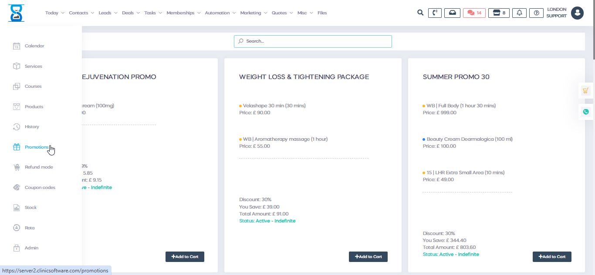Click inside the Search field
595x275 pixels.
tap(313, 41)
